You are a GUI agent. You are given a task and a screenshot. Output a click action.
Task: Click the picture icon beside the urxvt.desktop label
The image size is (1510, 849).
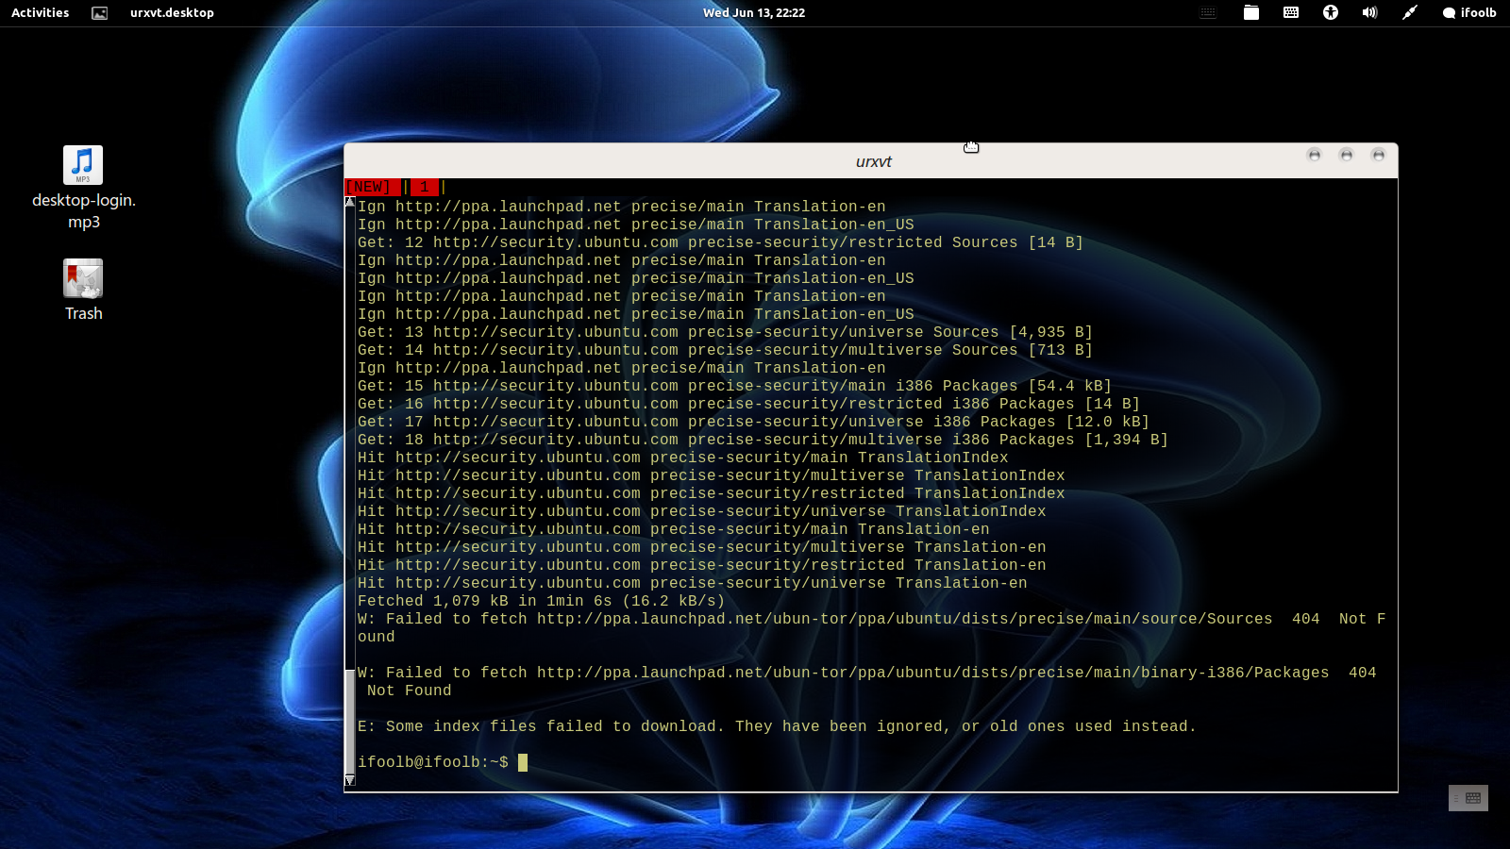coord(99,12)
